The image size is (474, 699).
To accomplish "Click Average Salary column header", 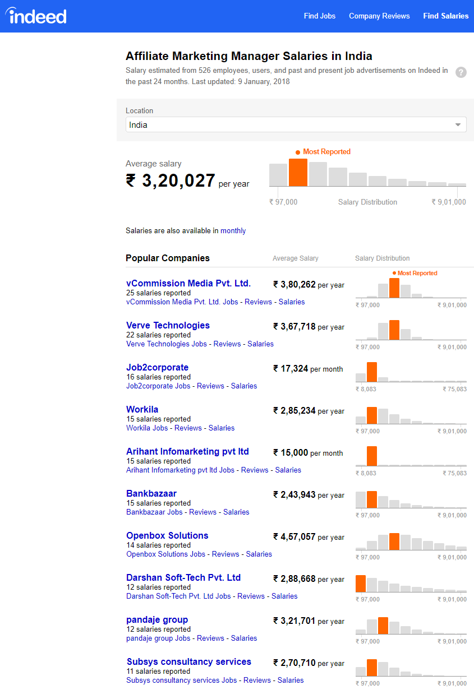I will [x=296, y=258].
